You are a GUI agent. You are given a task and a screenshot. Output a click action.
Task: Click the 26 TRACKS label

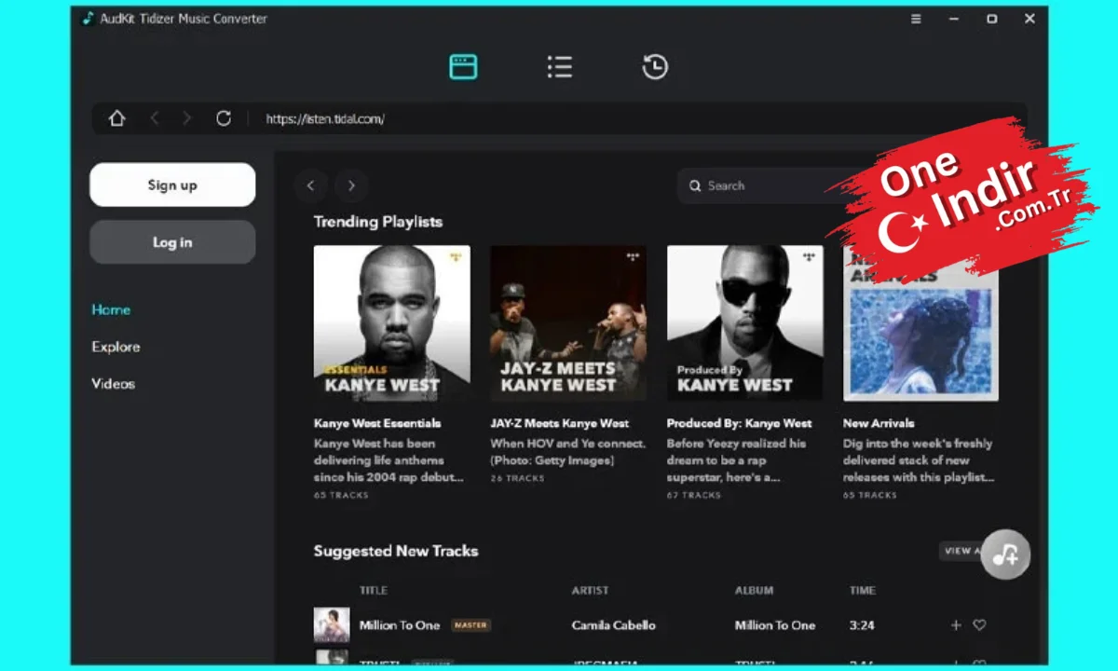pyautogui.click(x=517, y=478)
